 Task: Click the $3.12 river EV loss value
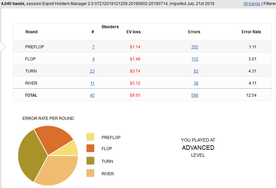coord(135,83)
